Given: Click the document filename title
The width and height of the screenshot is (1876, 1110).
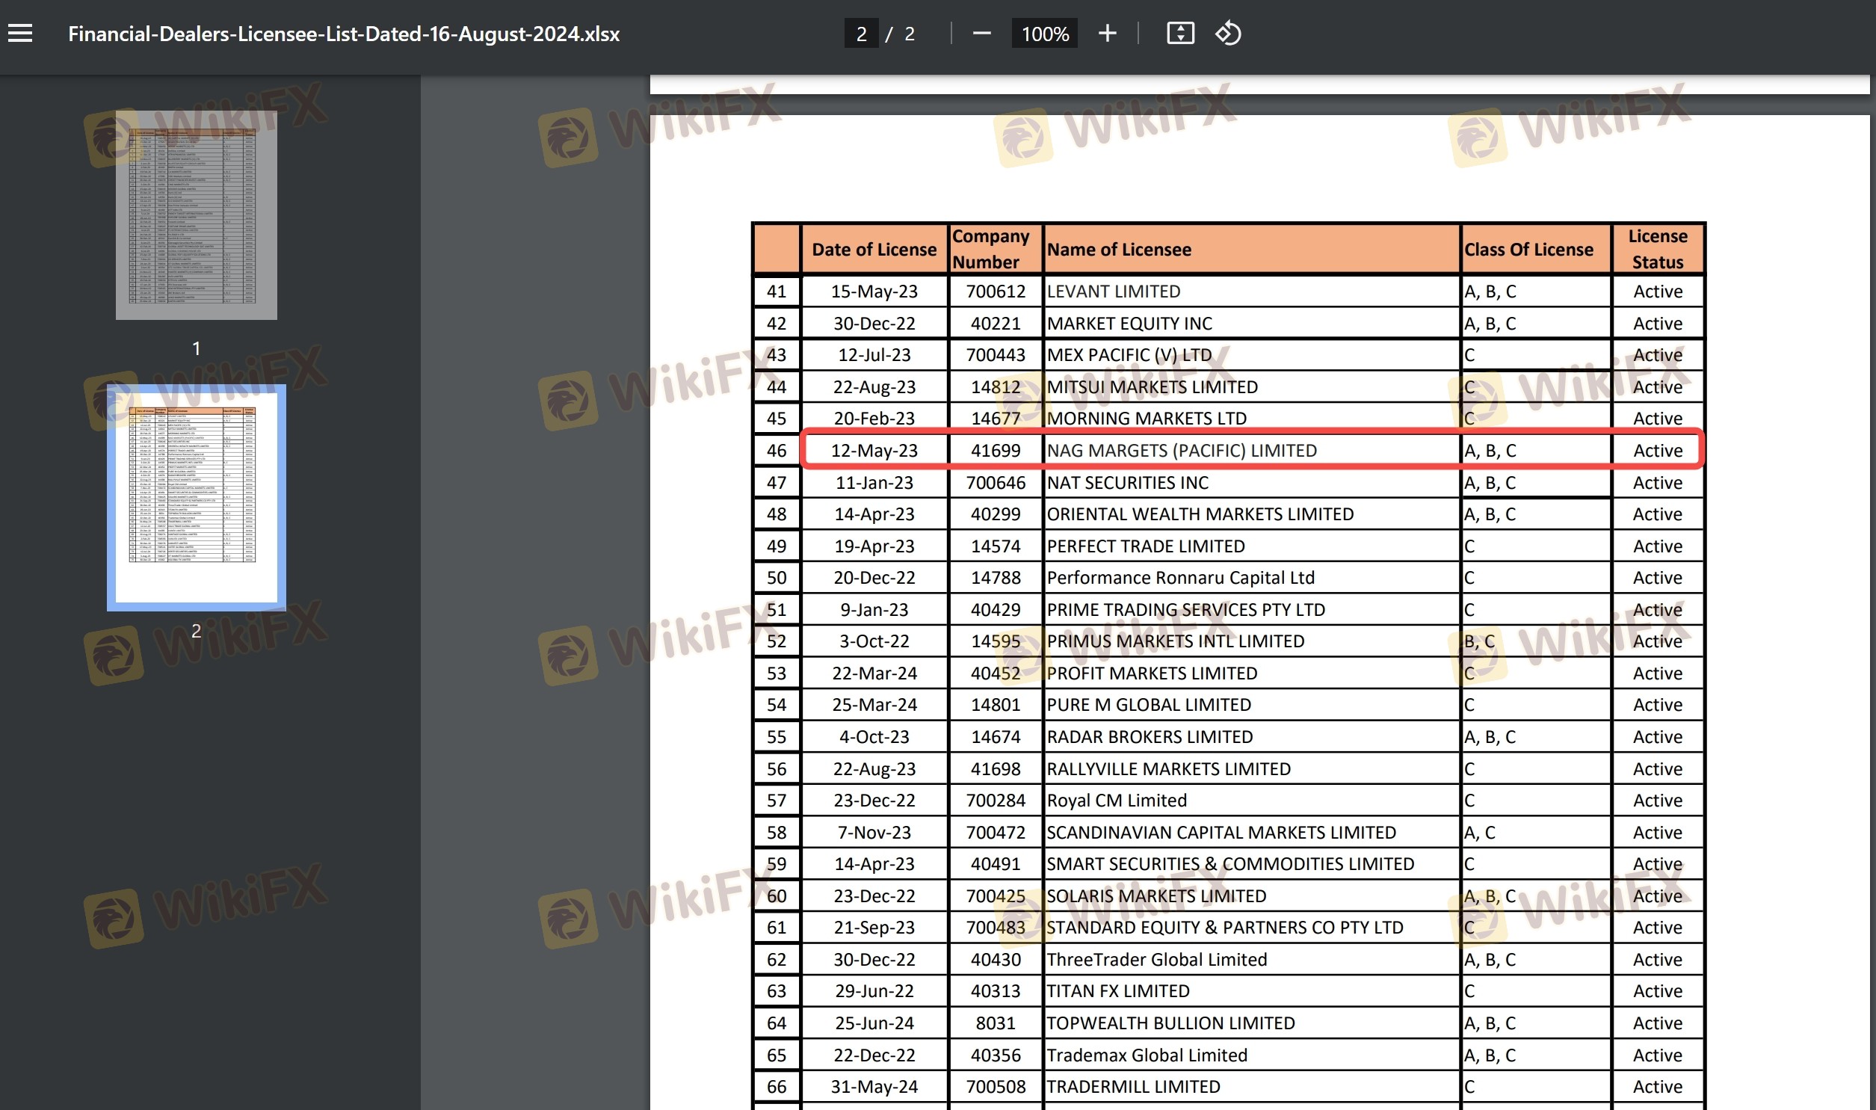Looking at the screenshot, I should (x=343, y=34).
